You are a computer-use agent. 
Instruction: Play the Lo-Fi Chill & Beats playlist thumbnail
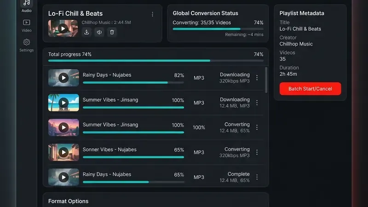click(63, 29)
